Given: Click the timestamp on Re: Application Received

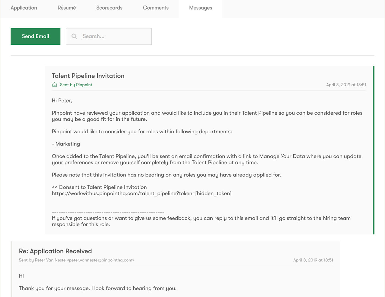Looking at the screenshot, I should point(313,260).
